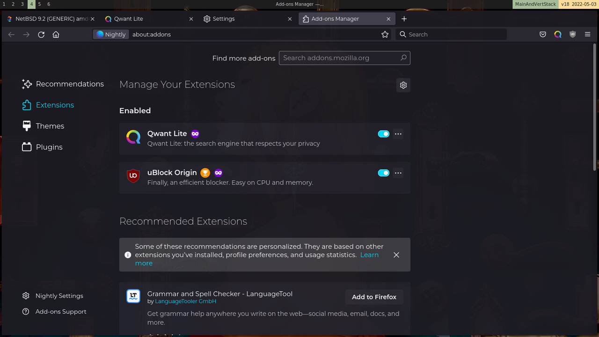
Task: Open Recommendations in the sidebar
Action: point(63,84)
